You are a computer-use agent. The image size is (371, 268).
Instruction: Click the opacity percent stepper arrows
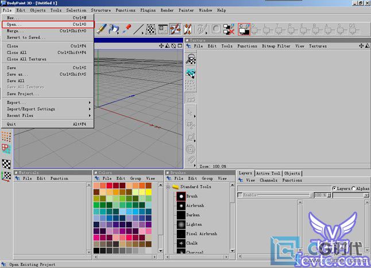click(x=329, y=195)
